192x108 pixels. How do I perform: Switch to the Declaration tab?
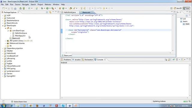pos(88,60)
